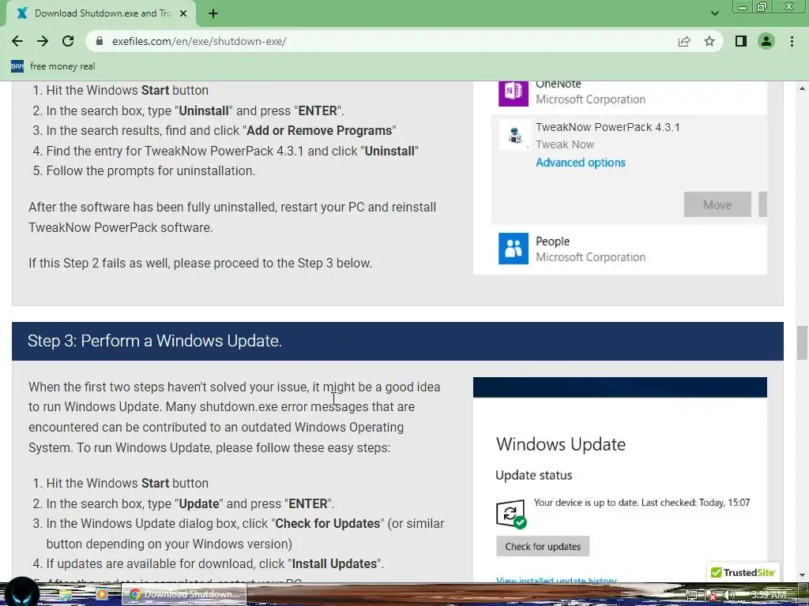Viewport: 809px width, 606px height.
Task: Click the People app icon
Action: (514, 249)
